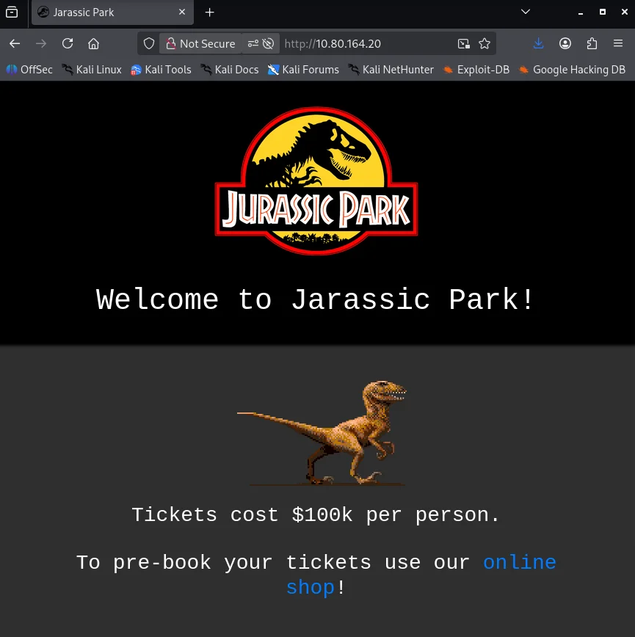Go to the browser home page
The image size is (635, 637).
(x=93, y=44)
